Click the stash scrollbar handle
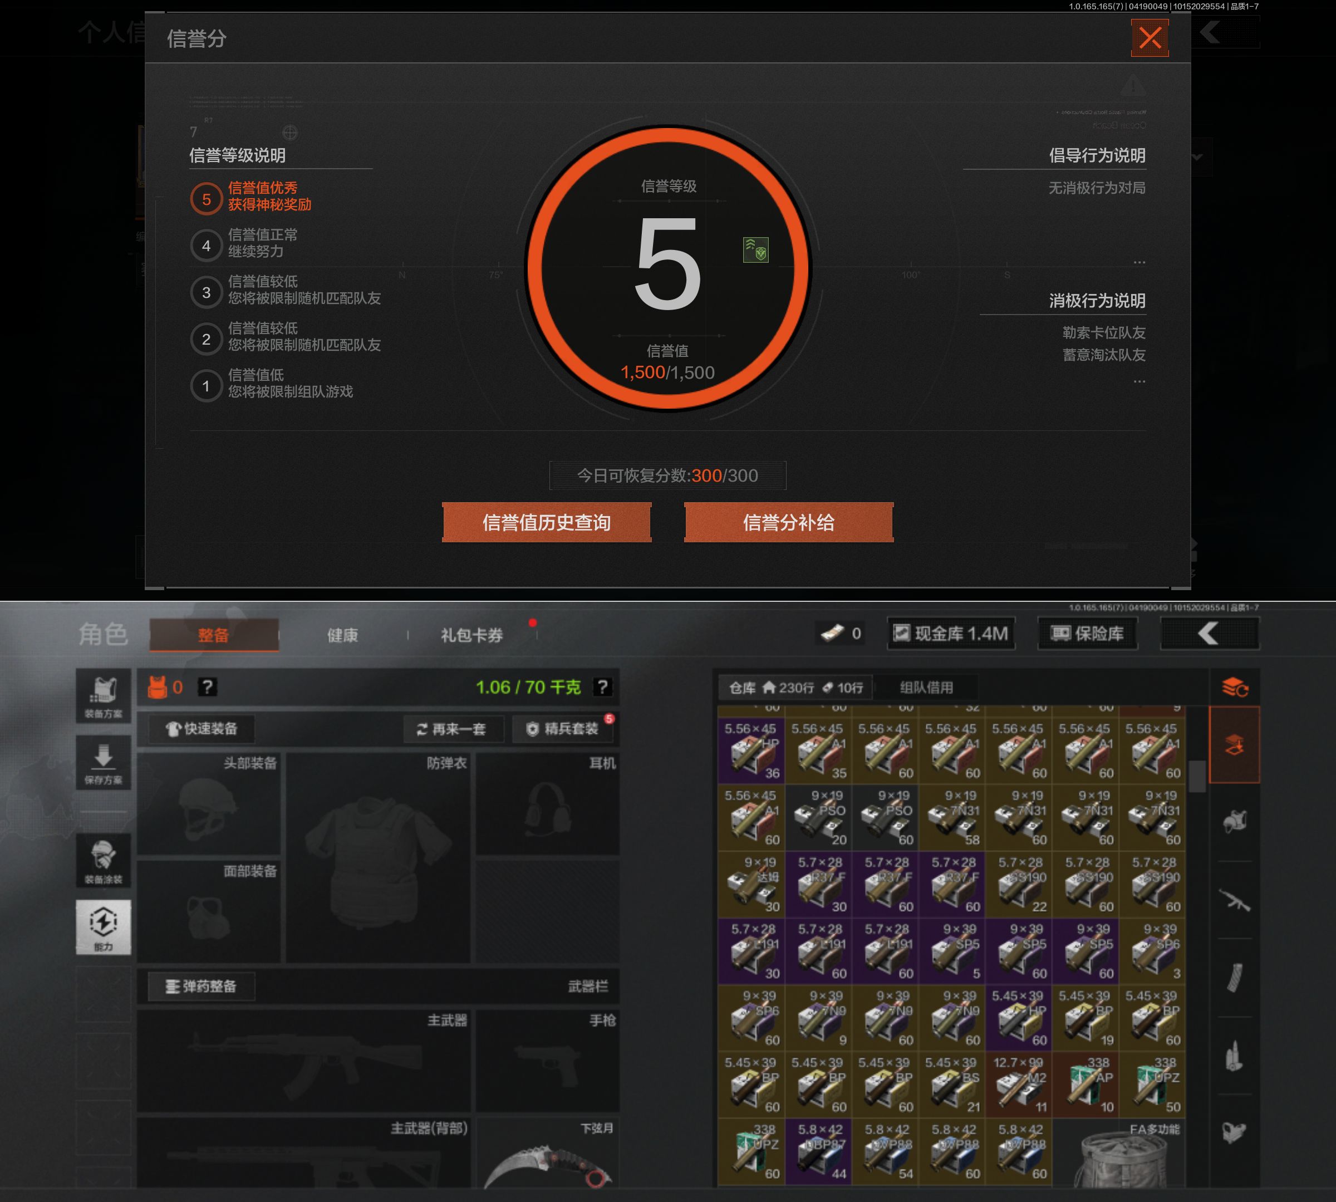1336x1202 pixels. coord(1197,776)
